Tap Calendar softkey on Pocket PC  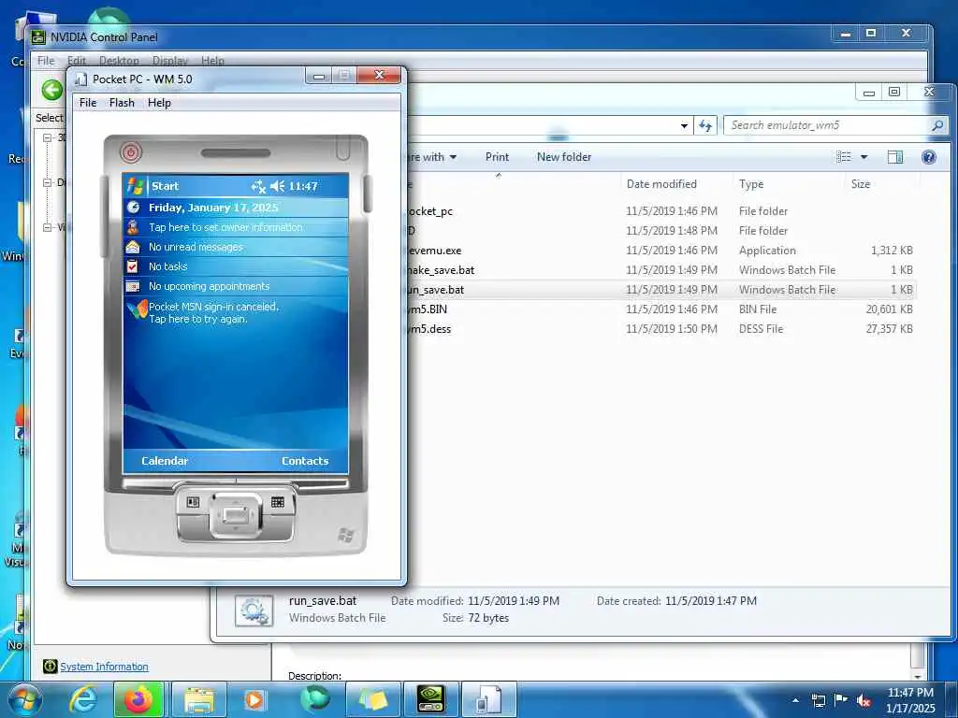pyautogui.click(x=165, y=461)
